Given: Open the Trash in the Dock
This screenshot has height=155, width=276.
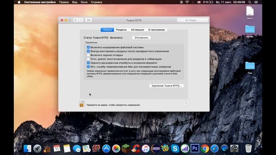Looking at the screenshot, I should (248, 148).
